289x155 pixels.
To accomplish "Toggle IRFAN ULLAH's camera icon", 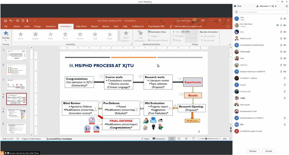I will pos(285,39).
